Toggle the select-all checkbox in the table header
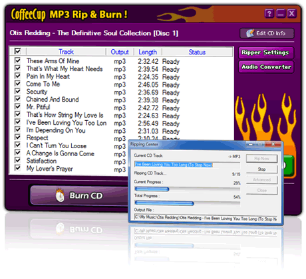Viewport: 306px width, 279px height. 17,51
